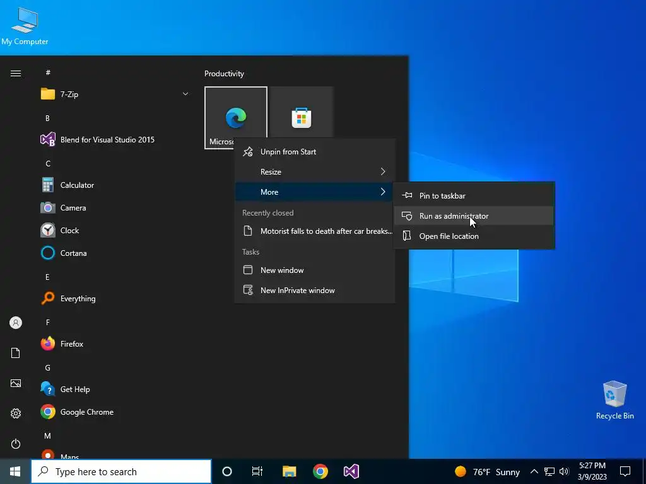Click the B letter header

pos(47,118)
